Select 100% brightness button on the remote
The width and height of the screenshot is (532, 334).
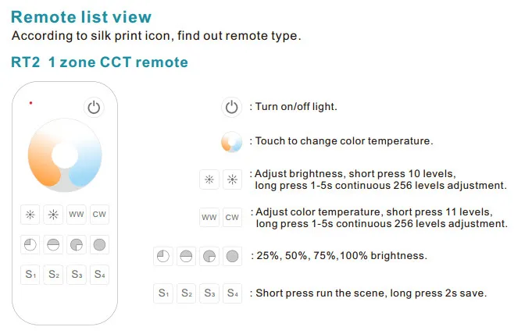coord(99,244)
